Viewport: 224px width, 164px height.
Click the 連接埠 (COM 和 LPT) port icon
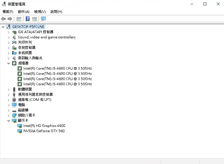pyautogui.click(x=14, y=100)
